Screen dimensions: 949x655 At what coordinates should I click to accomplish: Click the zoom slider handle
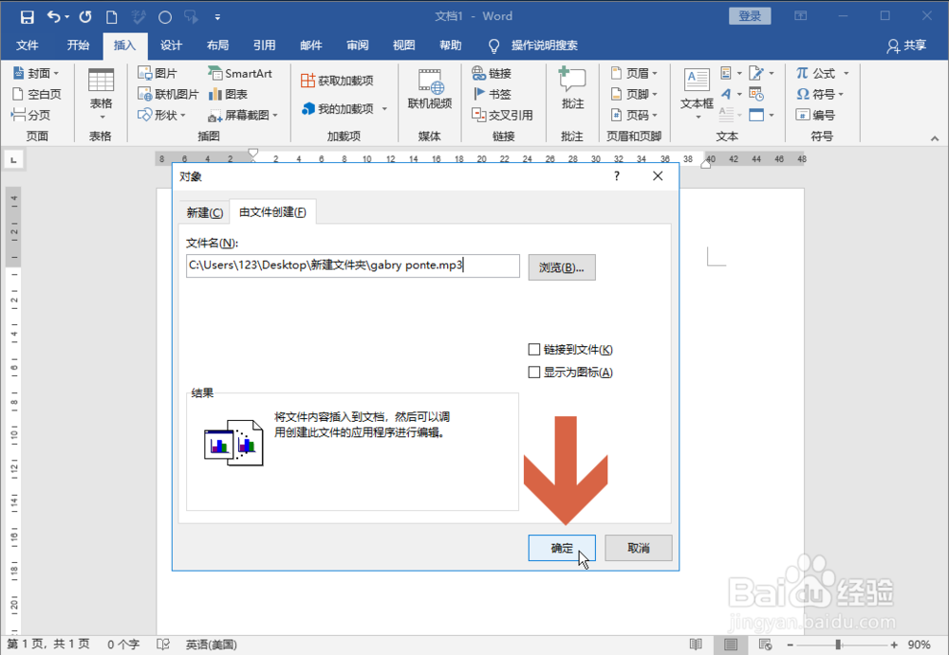(x=838, y=645)
